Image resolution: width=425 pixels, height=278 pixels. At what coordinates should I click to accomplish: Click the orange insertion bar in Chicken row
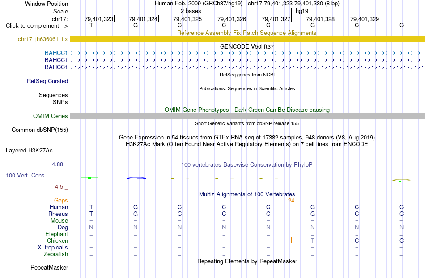[291, 240]
